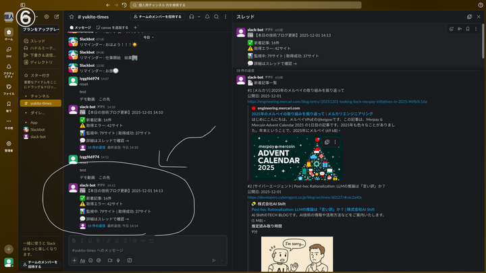Click the top search field
486x273 pixels.
tap(246, 5)
